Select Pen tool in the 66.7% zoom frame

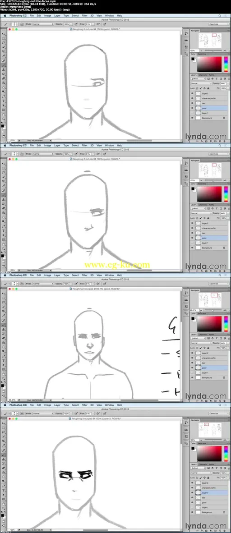click(4, 356)
